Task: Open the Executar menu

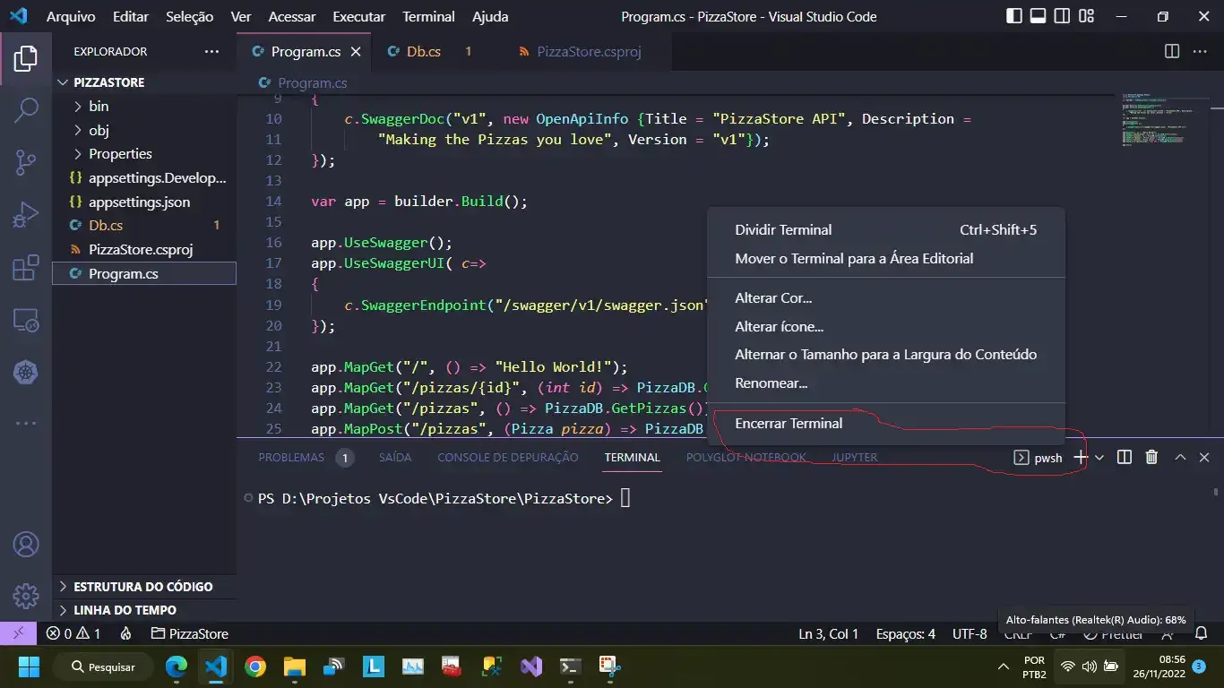Action: coord(358,16)
